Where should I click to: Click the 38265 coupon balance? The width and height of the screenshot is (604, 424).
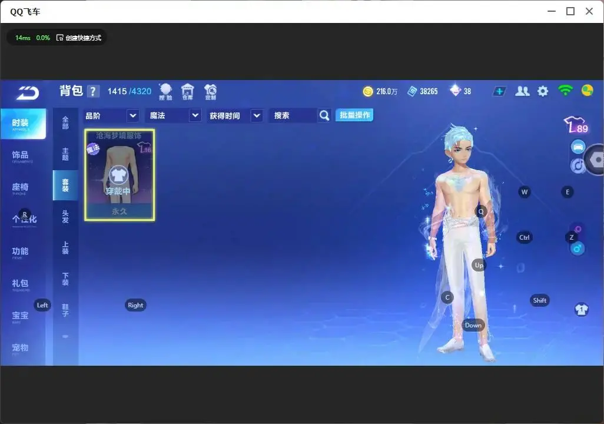coord(429,91)
